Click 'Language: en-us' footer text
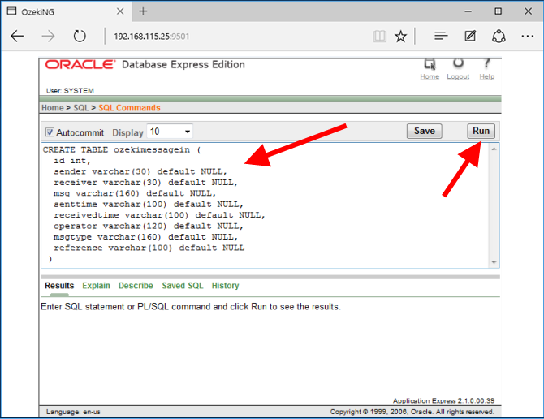544x419 pixels. coord(73,412)
